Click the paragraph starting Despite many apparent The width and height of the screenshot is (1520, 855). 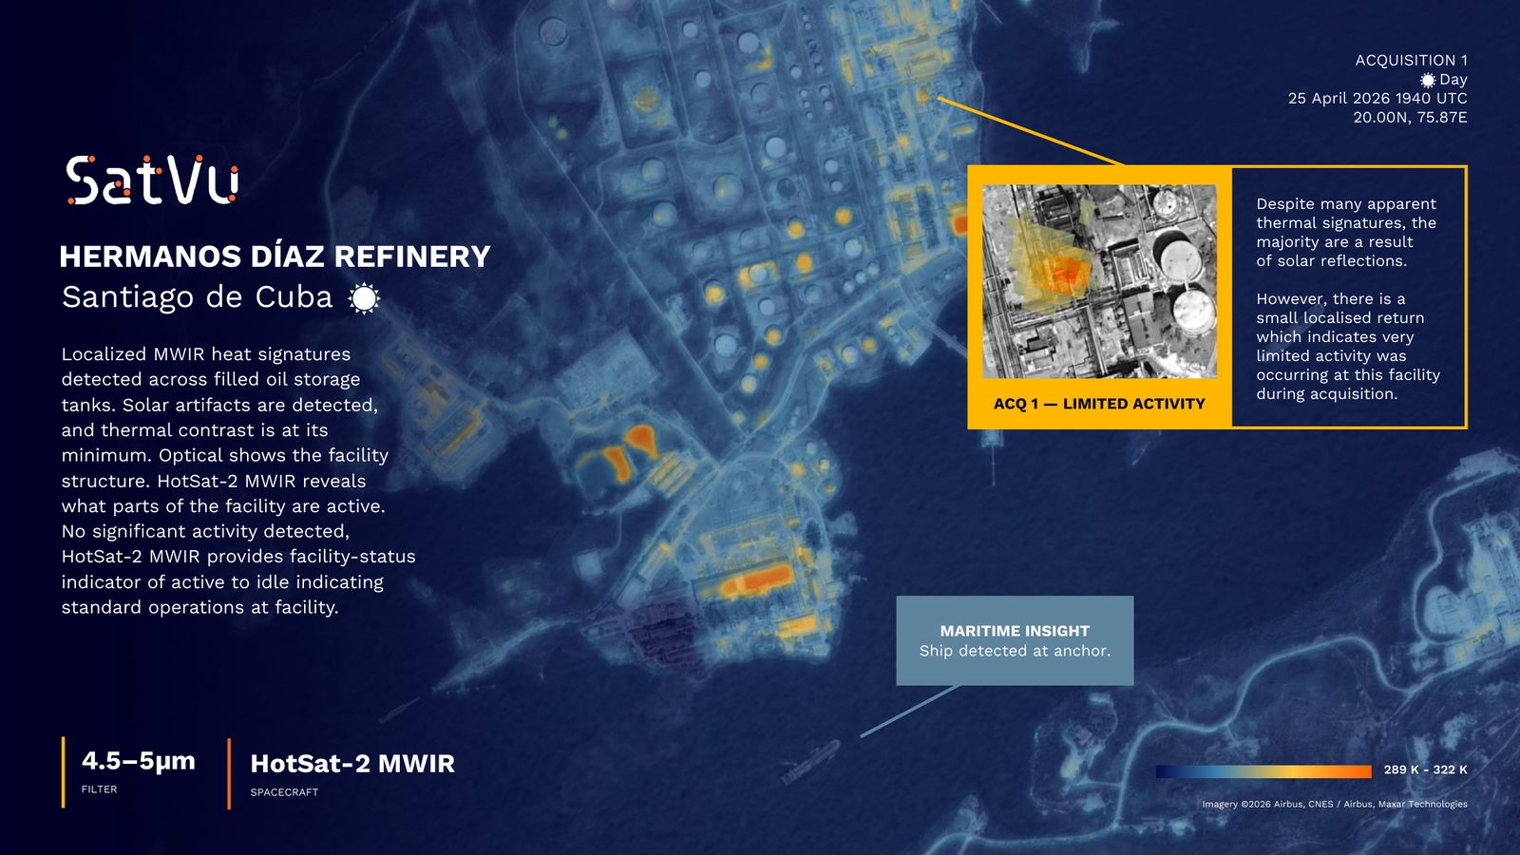1346,232
